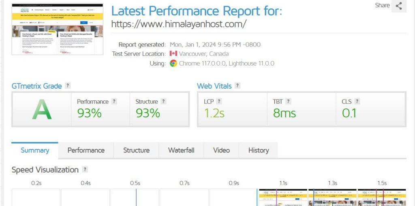Screen dimensions: 415x206
Task: Click help icon next to GTmetrix Grade
Action: point(68,86)
